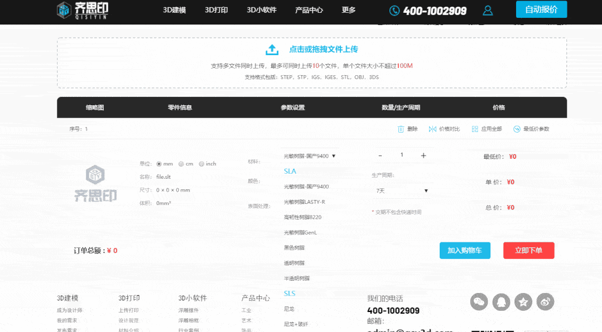Open the QQ penguin social icon

point(501,301)
